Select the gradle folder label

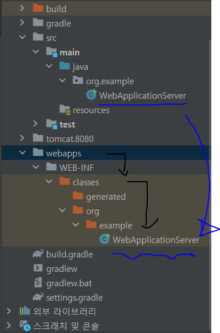(x=58, y=24)
